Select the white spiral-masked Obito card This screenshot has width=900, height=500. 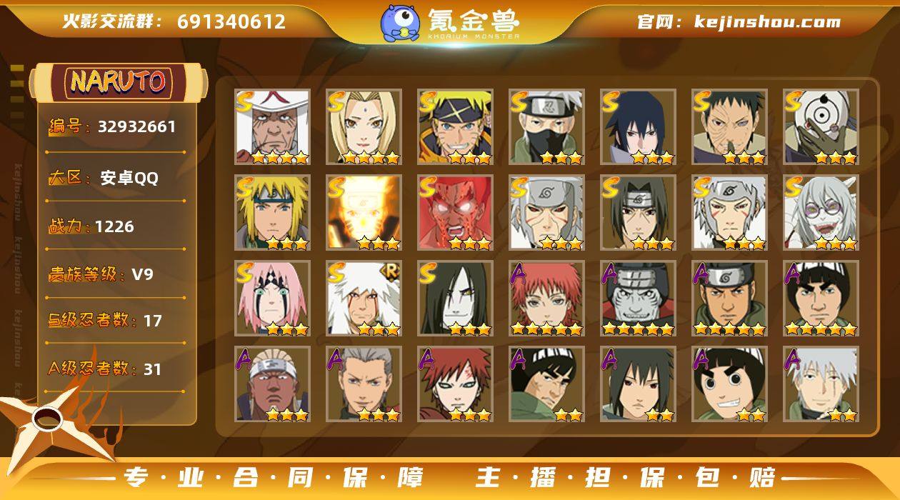tap(821, 127)
